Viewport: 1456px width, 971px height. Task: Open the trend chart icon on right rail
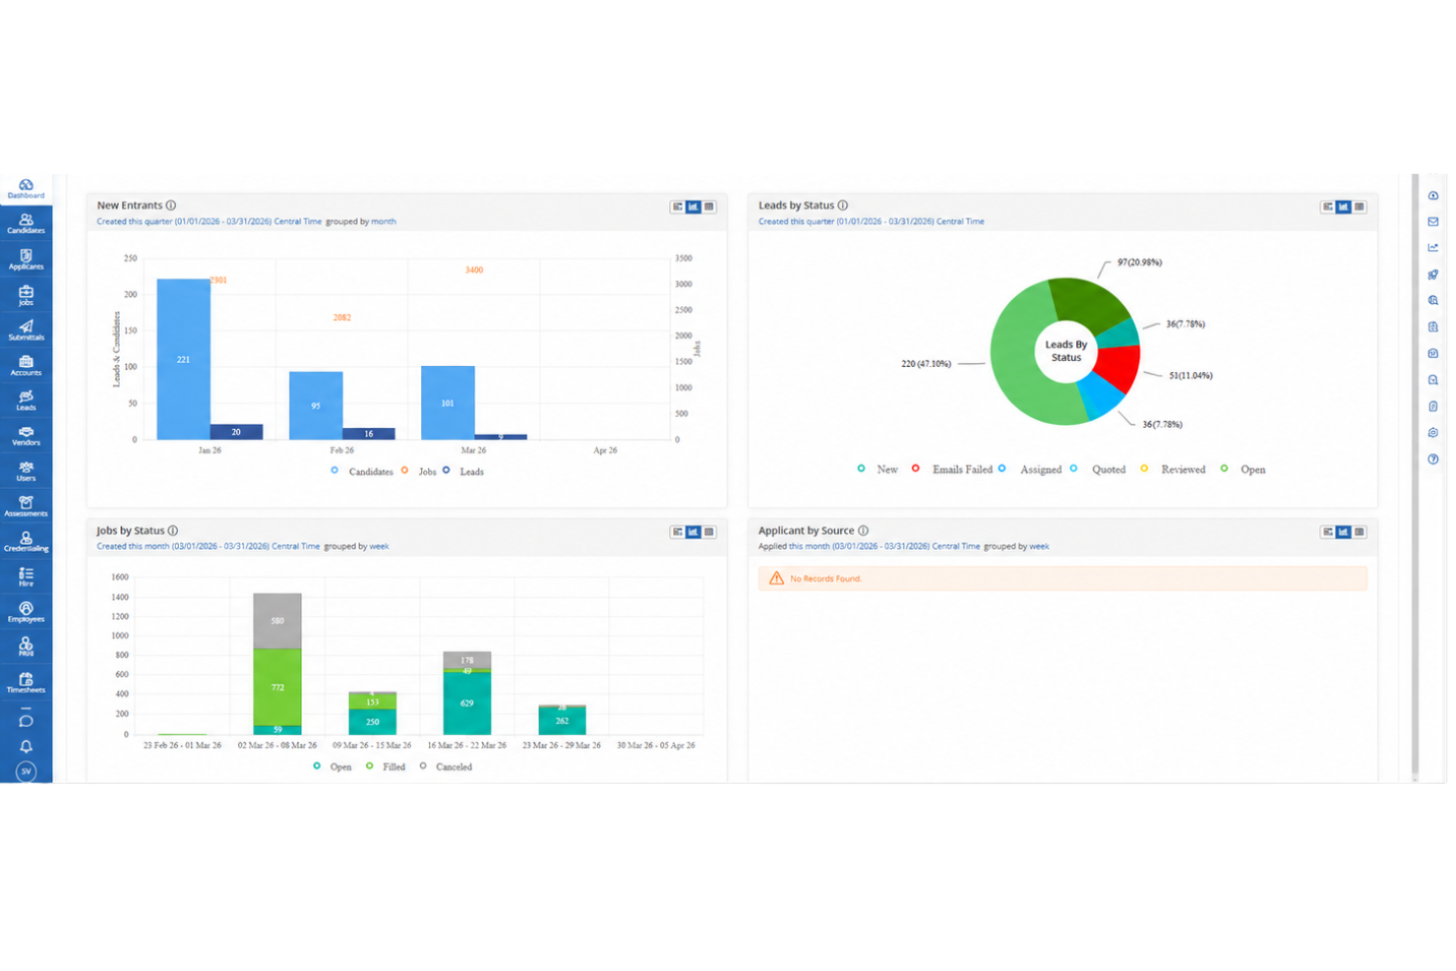click(1432, 248)
